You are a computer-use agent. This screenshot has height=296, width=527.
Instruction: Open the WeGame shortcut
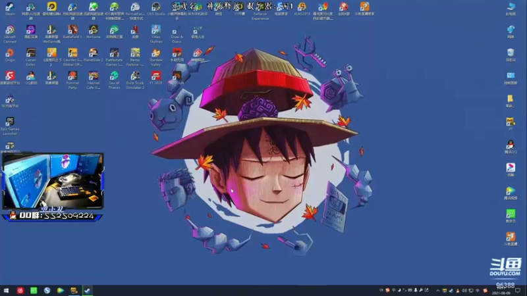(94, 32)
